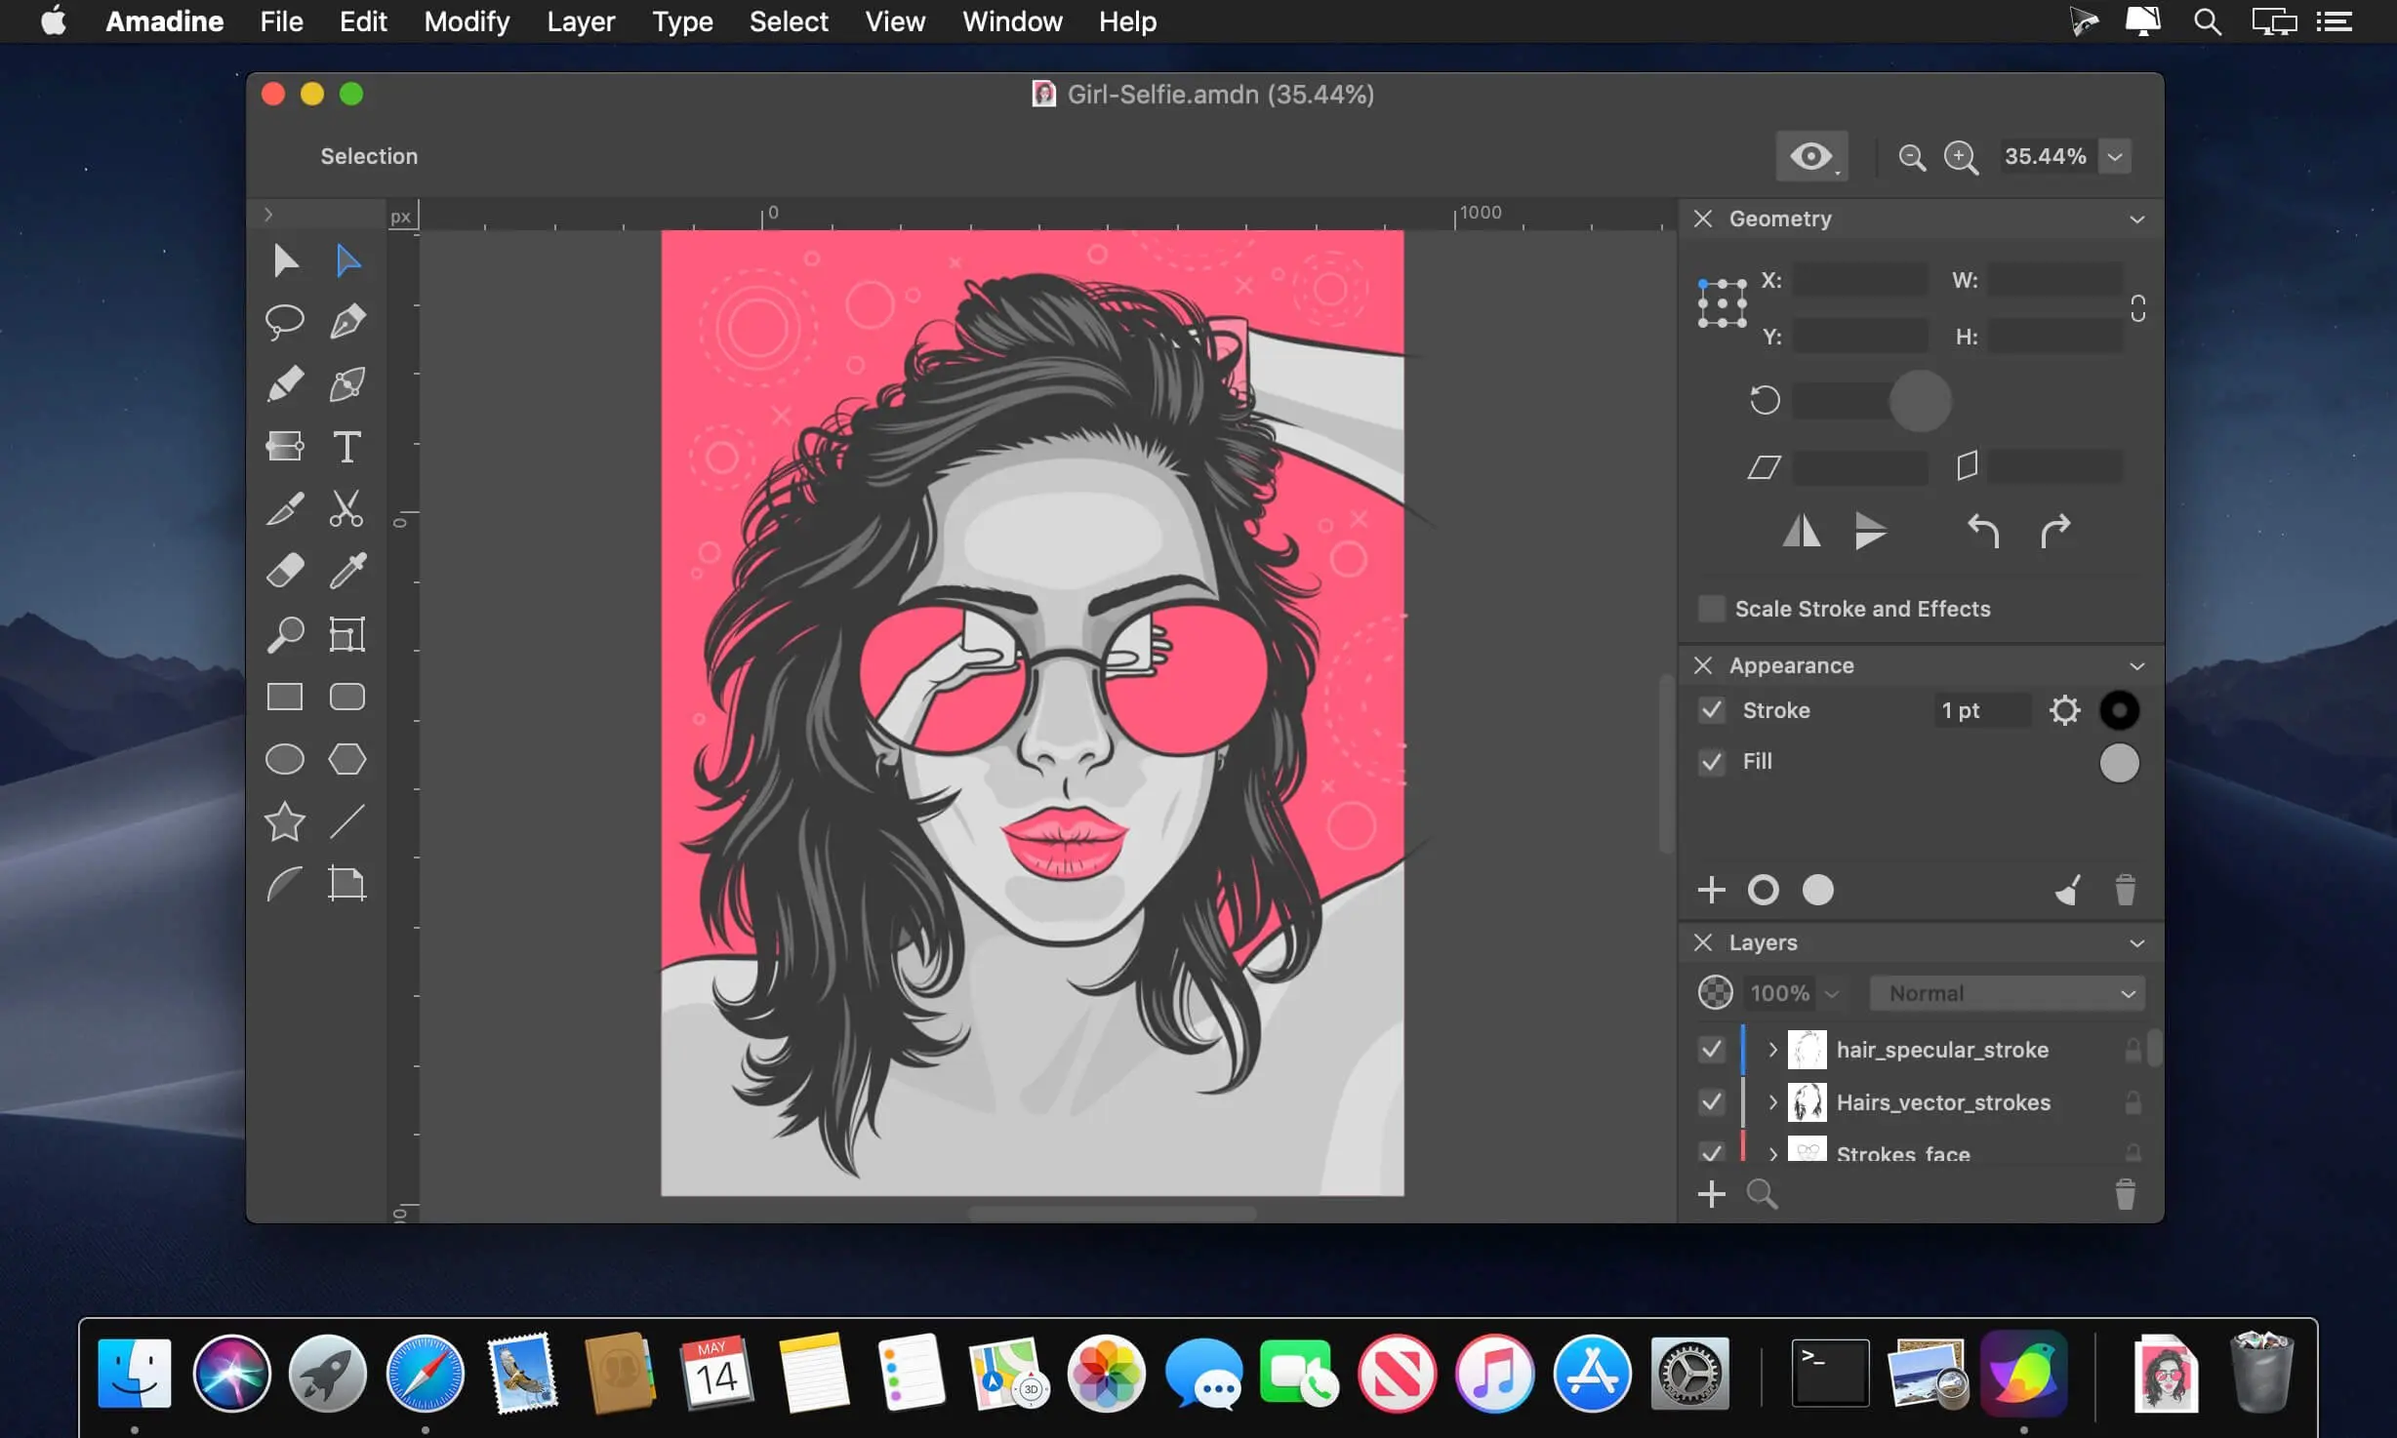Click the Fill color swatch
The width and height of the screenshot is (2397, 1438).
2118,762
